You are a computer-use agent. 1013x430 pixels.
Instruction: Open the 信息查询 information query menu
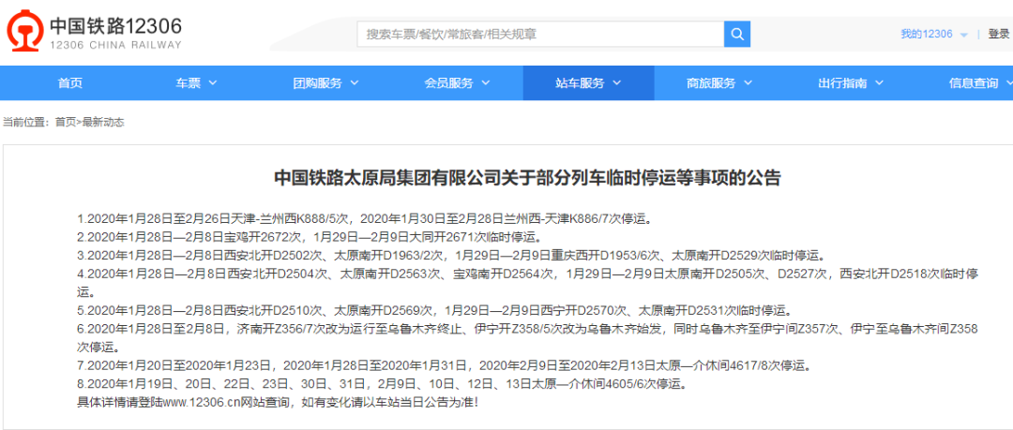click(x=979, y=83)
